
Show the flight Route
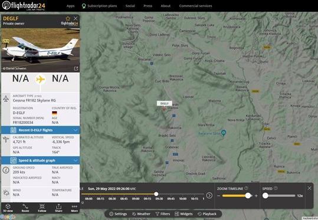pyautogui.click(x=25, y=208)
